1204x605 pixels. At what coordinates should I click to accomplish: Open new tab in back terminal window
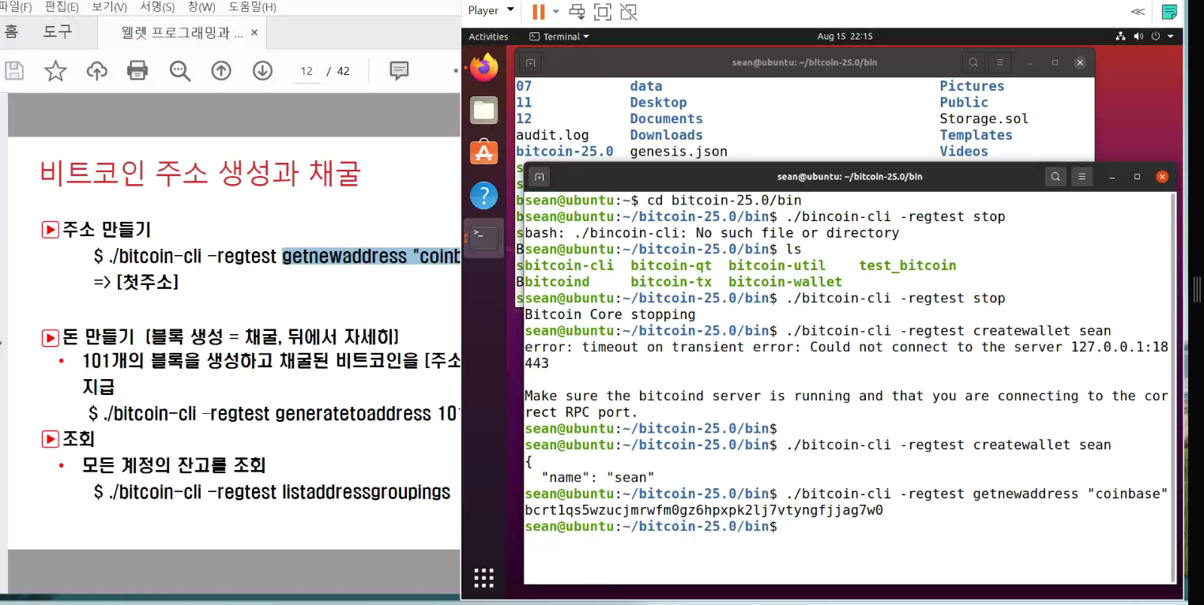[531, 62]
